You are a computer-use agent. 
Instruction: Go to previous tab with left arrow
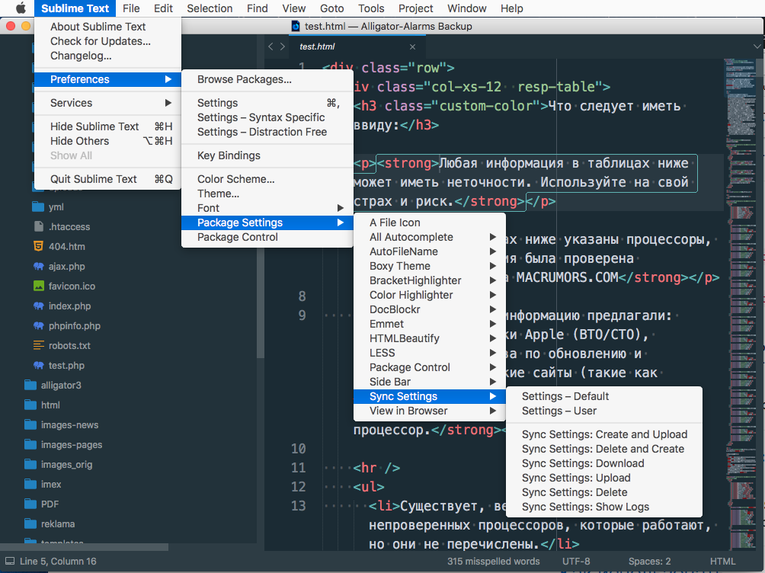270,46
